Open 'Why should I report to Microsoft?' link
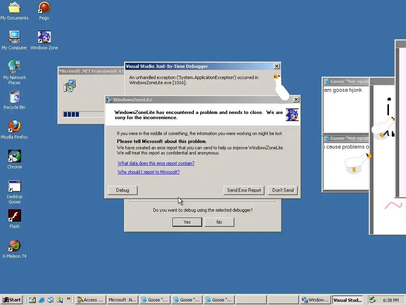This screenshot has width=406, height=305. 149,172
